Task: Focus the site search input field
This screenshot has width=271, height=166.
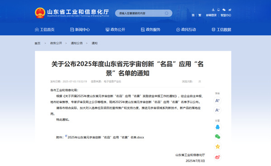Action: [140, 13]
